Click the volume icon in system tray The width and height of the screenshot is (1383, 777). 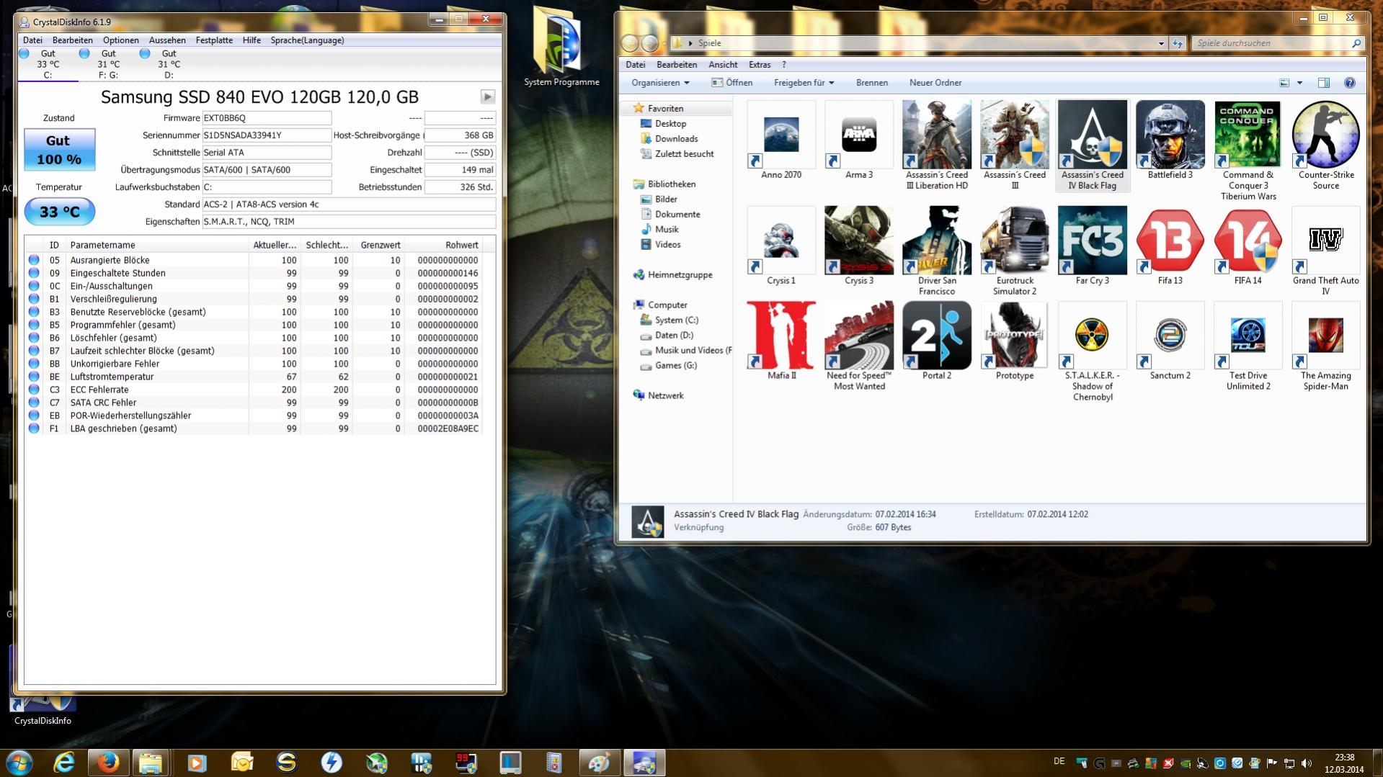[x=1307, y=763]
